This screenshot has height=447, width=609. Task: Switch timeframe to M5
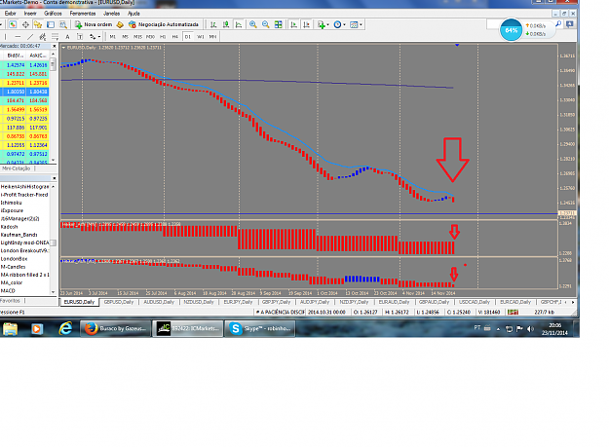tap(125, 36)
